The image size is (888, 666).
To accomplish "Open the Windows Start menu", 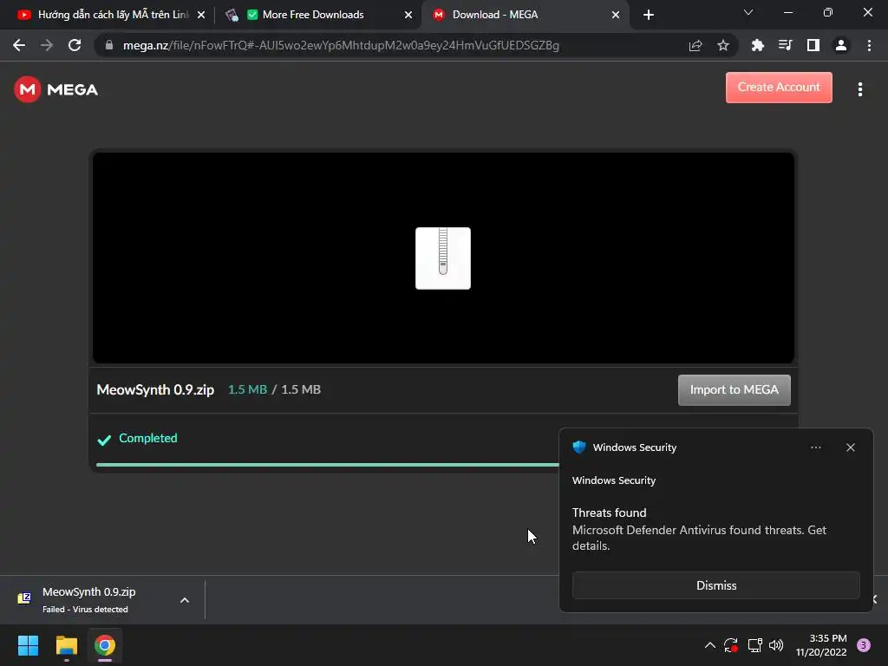I will click(28, 645).
